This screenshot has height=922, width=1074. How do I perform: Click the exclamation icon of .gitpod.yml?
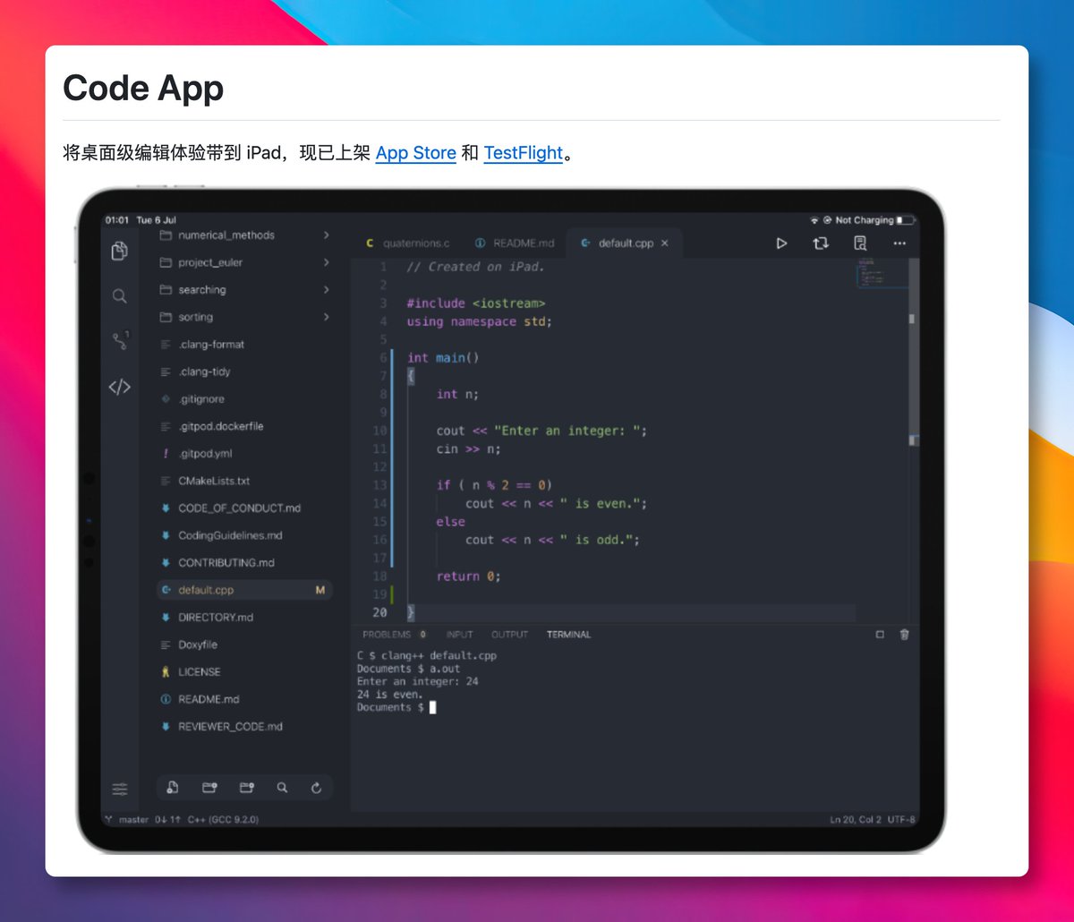(x=166, y=454)
